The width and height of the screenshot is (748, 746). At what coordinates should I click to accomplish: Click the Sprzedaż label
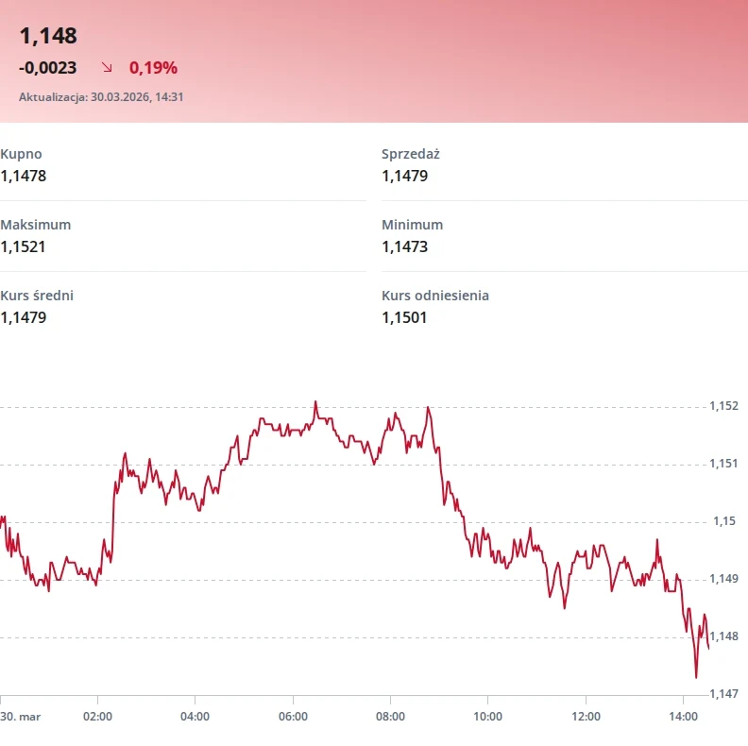pyautogui.click(x=411, y=154)
